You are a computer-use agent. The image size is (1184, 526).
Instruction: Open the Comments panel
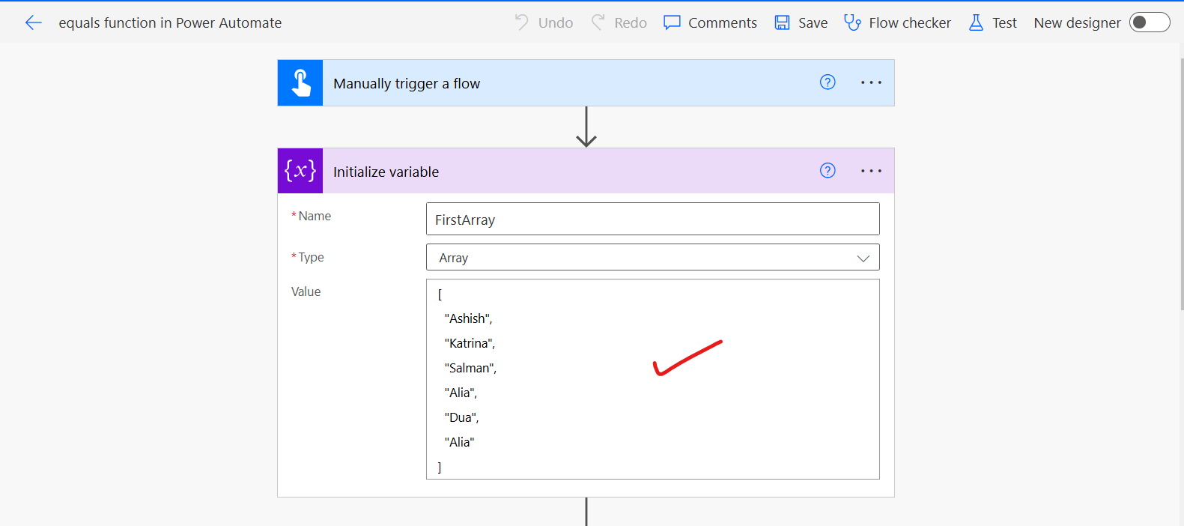coord(710,22)
